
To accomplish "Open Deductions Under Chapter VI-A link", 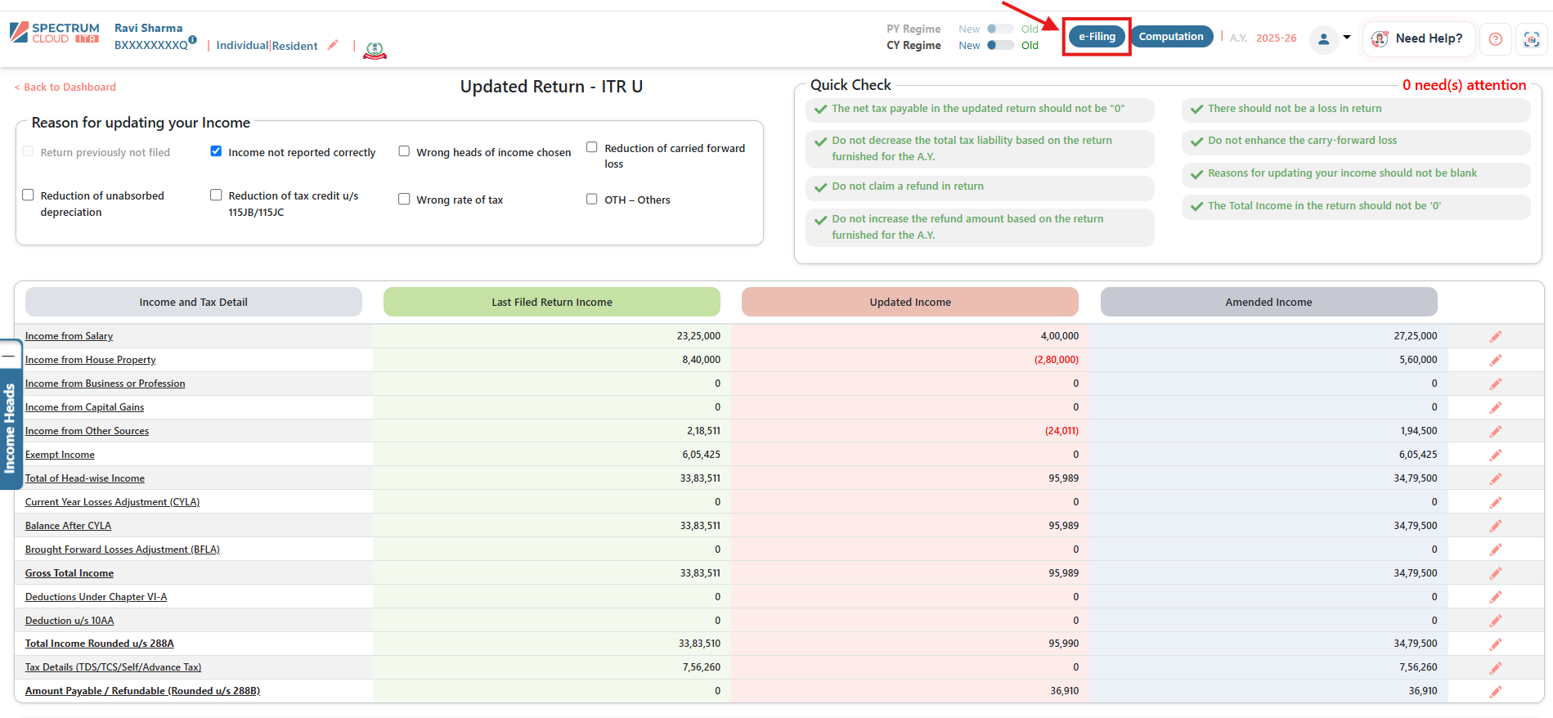I will pyautogui.click(x=96, y=597).
